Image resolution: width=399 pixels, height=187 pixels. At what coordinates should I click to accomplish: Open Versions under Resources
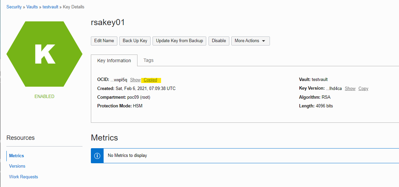coord(17,166)
